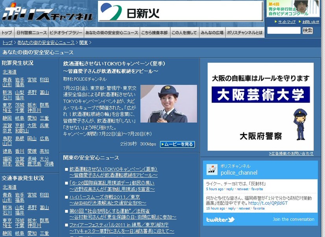
Task: Click reply on the 5 hours ago tweet
Action: (x=230, y=189)
